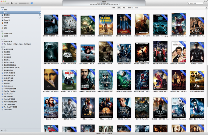Open The Piano Guys playlist
208x135 pixels.
point(20,104)
